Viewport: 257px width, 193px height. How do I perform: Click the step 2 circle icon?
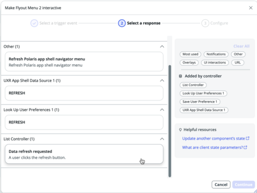122,23
